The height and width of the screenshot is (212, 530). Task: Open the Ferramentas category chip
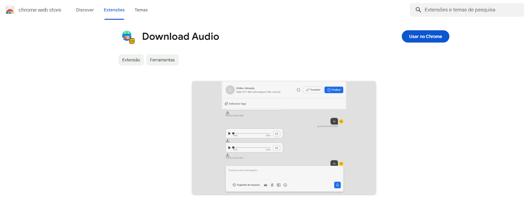pos(162,60)
